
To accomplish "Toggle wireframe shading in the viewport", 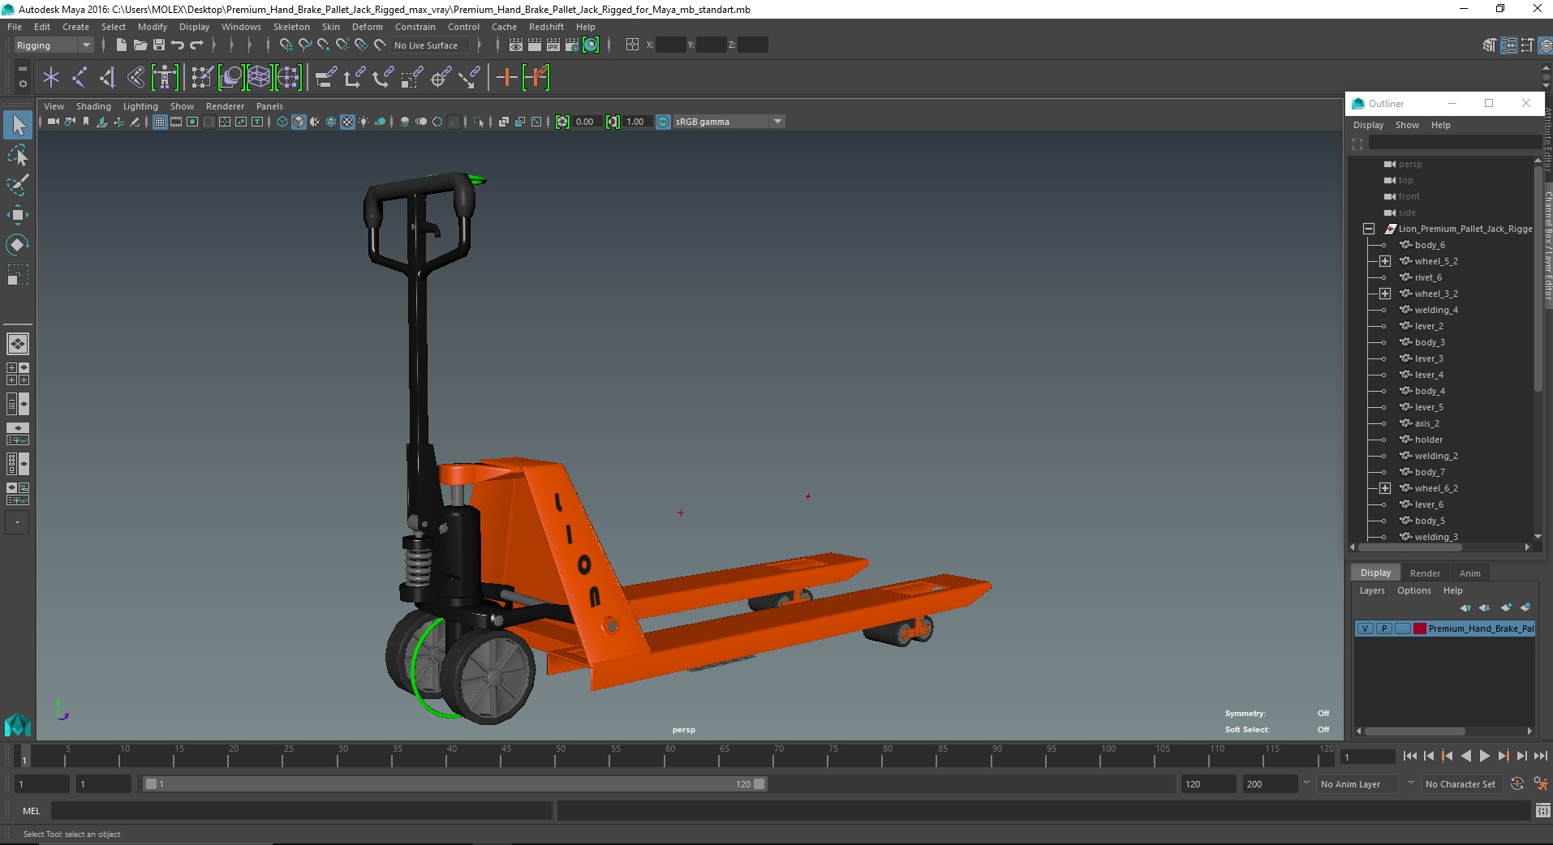I will (282, 122).
